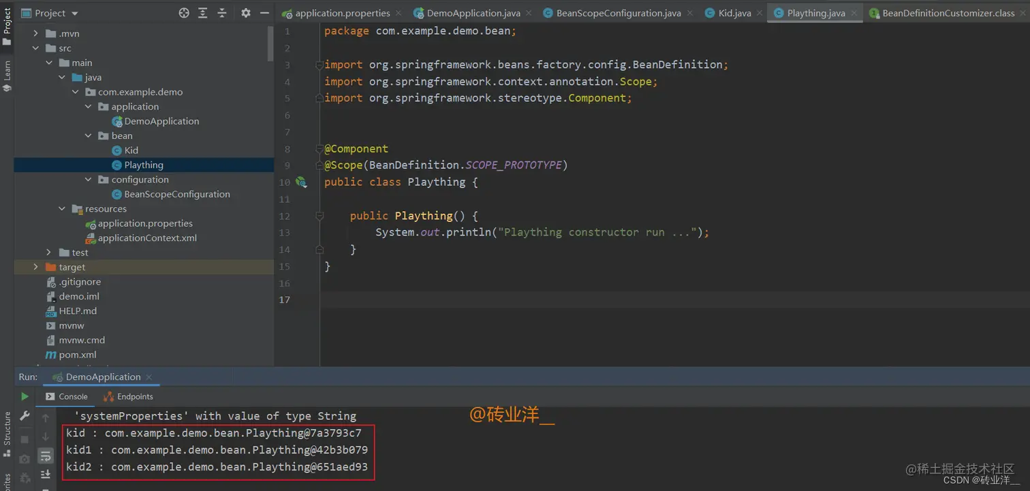This screenshot has height=491, width=1030.
Task: Collapse the com.example.demo package
Action: [75, 92]
